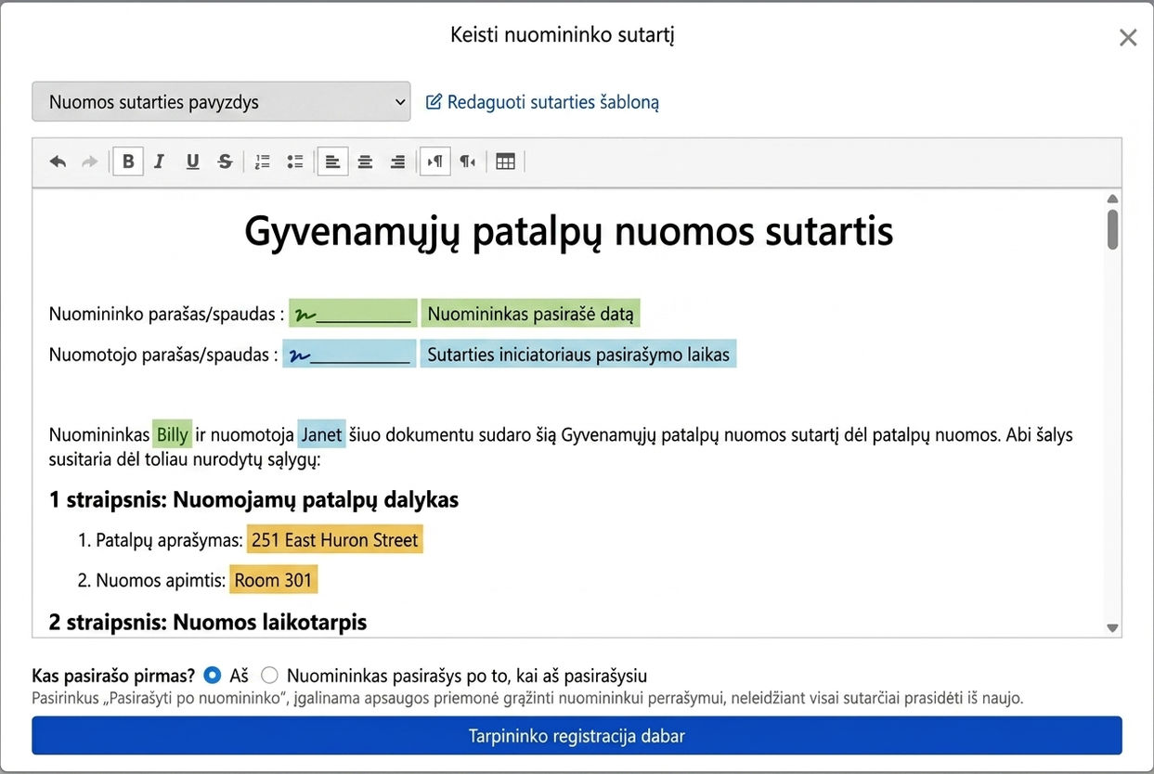Click the 251 East Huron Street field
This screenshot has width=1154, height=774.
point(335,539)
